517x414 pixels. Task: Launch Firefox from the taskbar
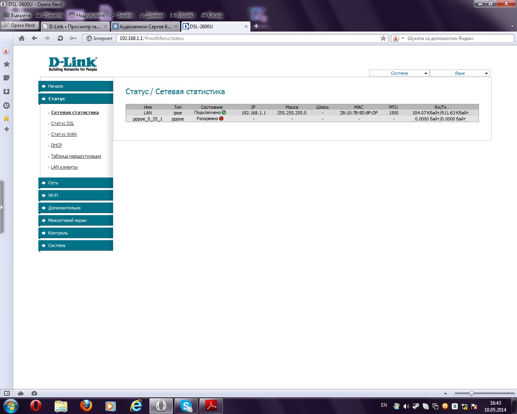(86, 406)
